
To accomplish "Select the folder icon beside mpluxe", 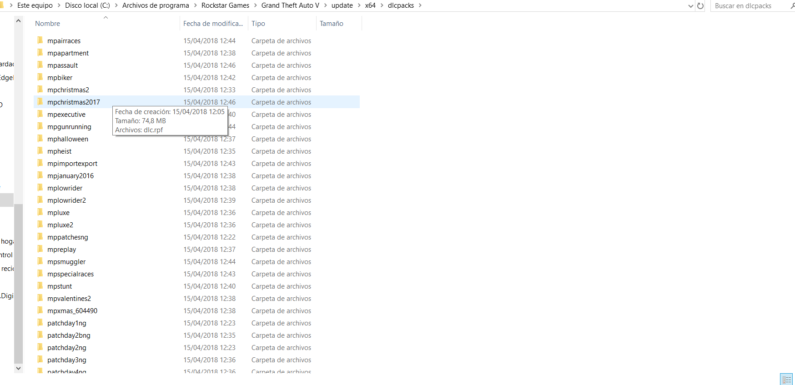I will (x=40, y=212).
